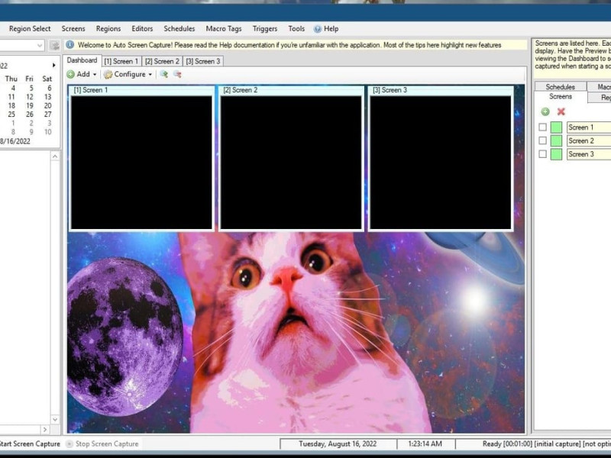Switch to the [2] Screen 2 tab
The image size is (611, 458).
click(x=162, y=61)
